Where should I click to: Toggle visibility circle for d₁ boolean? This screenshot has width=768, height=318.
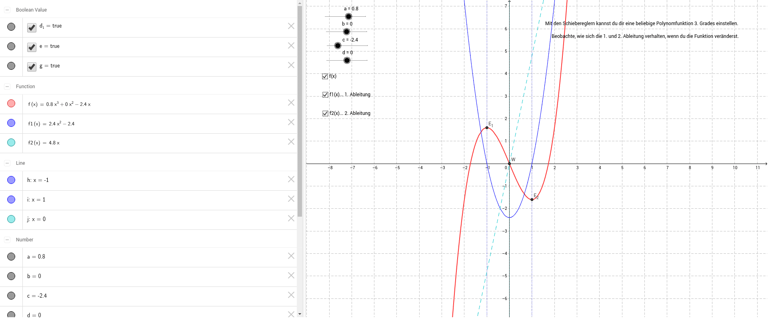coord(11,27)
